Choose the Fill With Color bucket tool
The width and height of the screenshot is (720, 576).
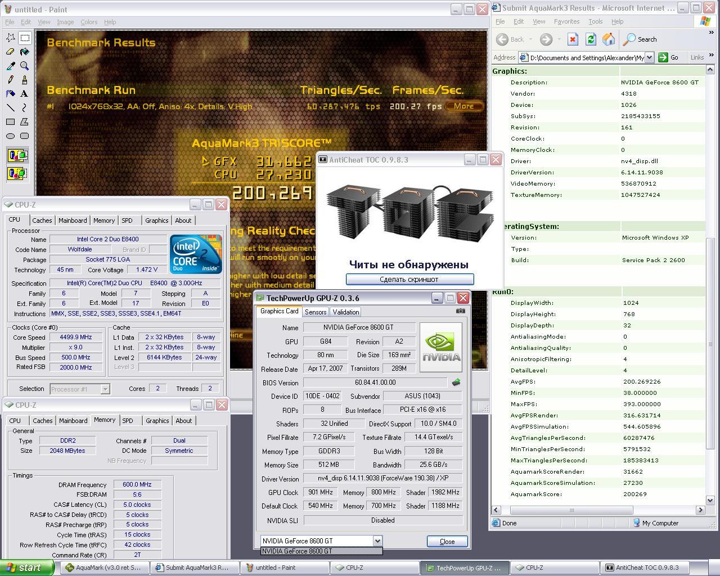25,52
